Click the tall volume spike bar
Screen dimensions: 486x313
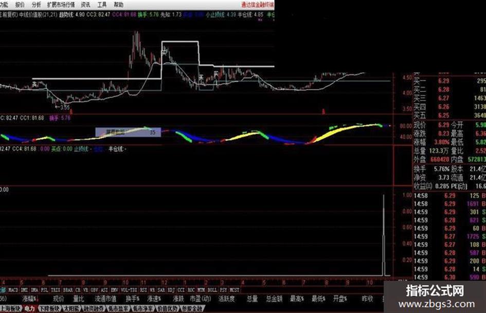384,235
